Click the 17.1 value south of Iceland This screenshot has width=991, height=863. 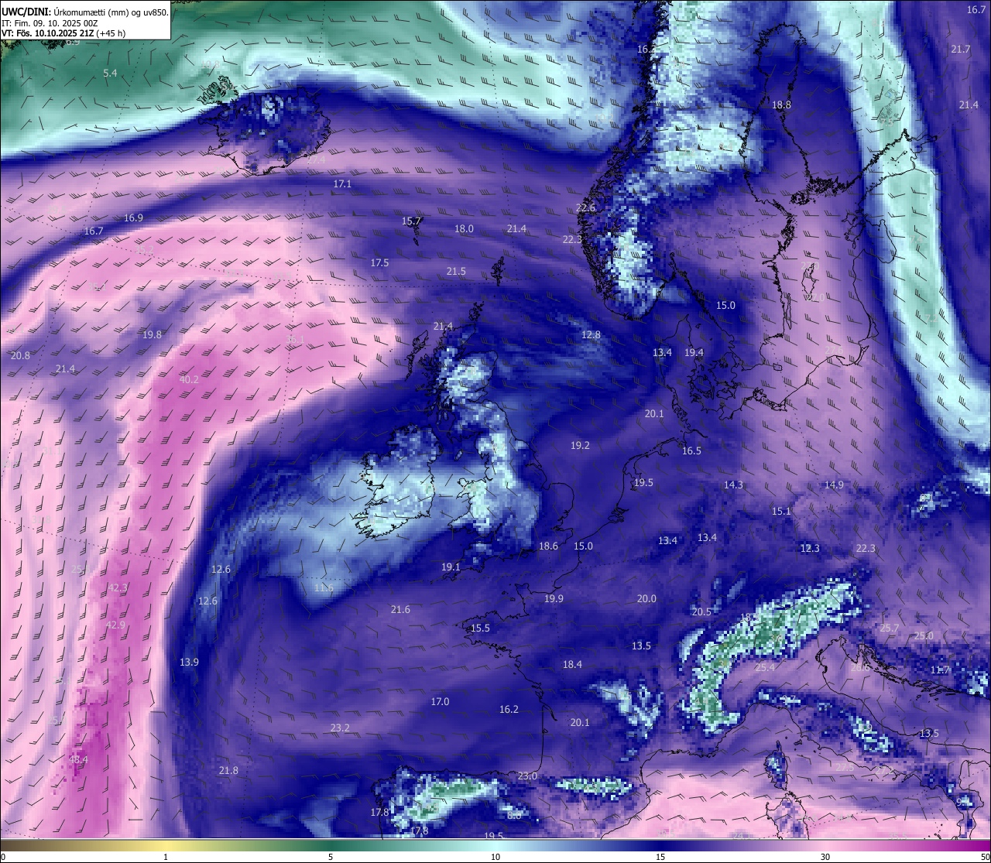pyautogui.click(x=342, y=183)
